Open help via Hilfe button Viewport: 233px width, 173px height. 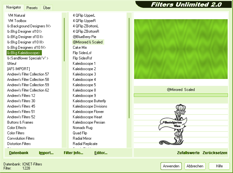(x=219, y=166)
